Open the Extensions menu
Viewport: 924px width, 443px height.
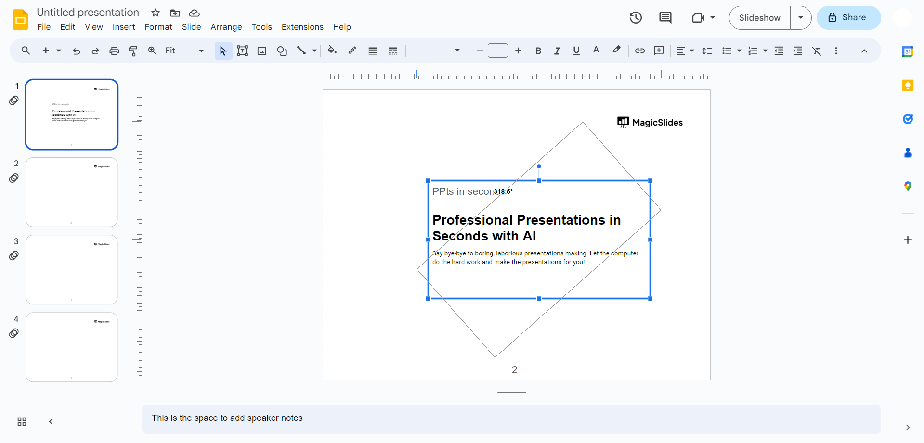(302, 27)
